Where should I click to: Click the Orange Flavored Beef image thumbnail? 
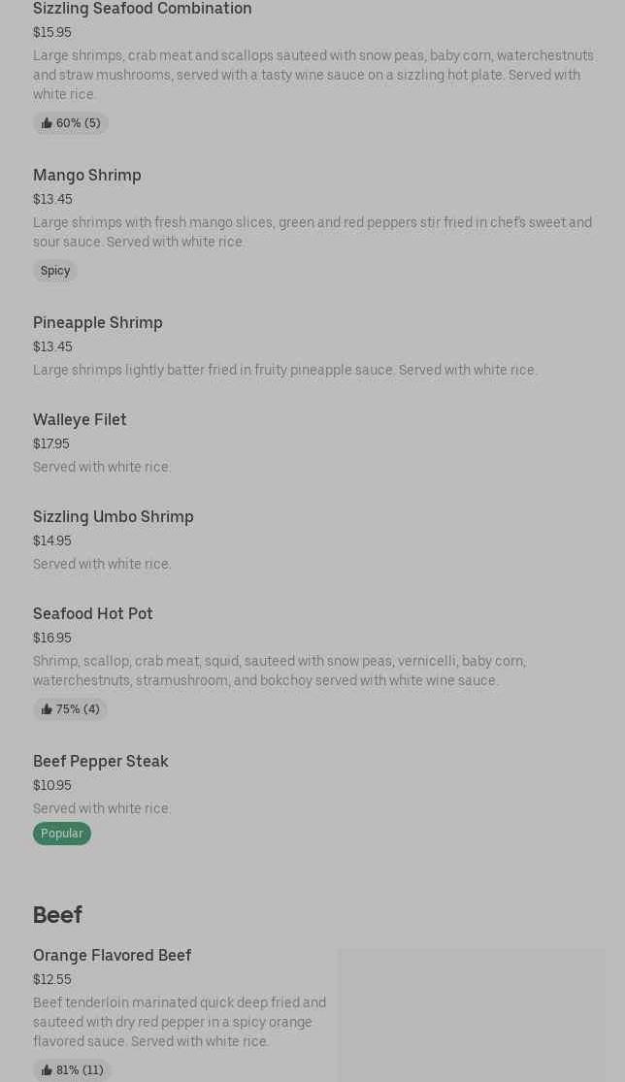[x=471, y=1014]
